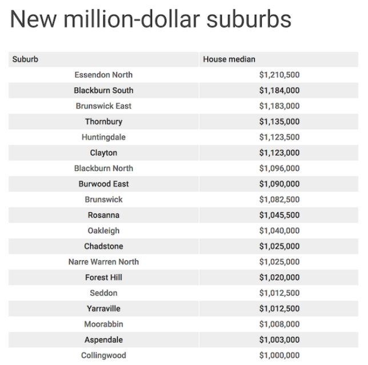Click the $1,000,000 Collingwood median

279,355
